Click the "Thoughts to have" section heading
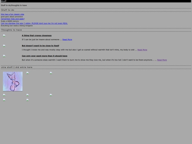This screenshot has height=144, width=192. click(x=11, y=30)
